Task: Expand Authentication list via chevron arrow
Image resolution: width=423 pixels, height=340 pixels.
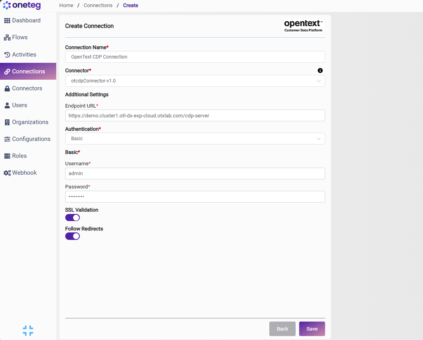Action: click(318, 139)
